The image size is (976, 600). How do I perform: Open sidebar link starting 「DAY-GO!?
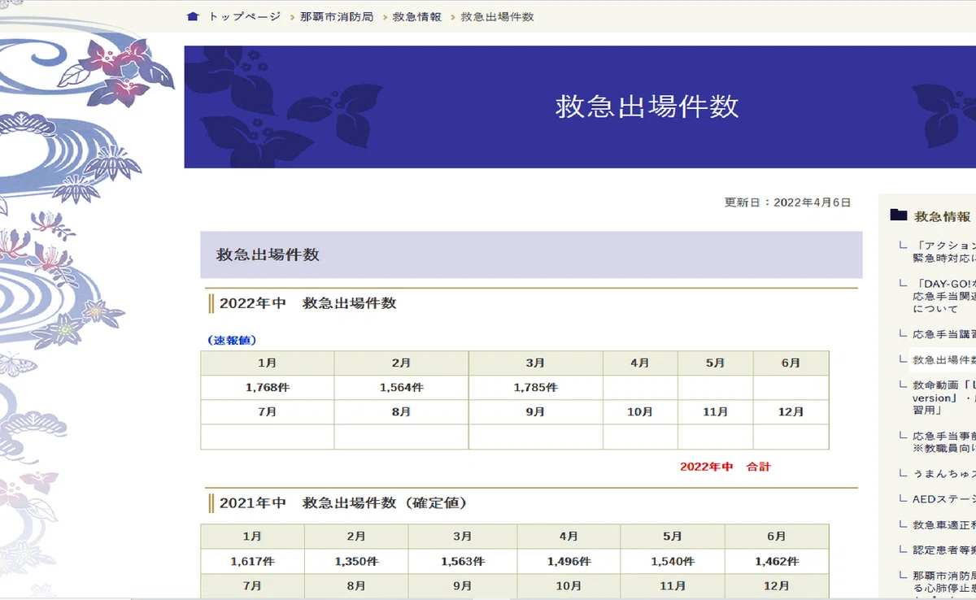point(943,296)
